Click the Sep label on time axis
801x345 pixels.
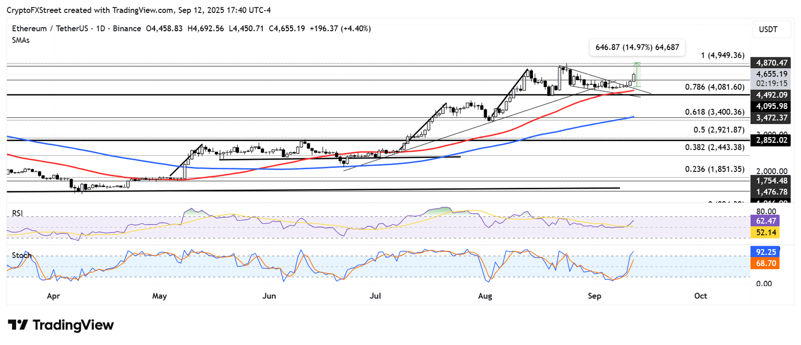coord(594,295)
